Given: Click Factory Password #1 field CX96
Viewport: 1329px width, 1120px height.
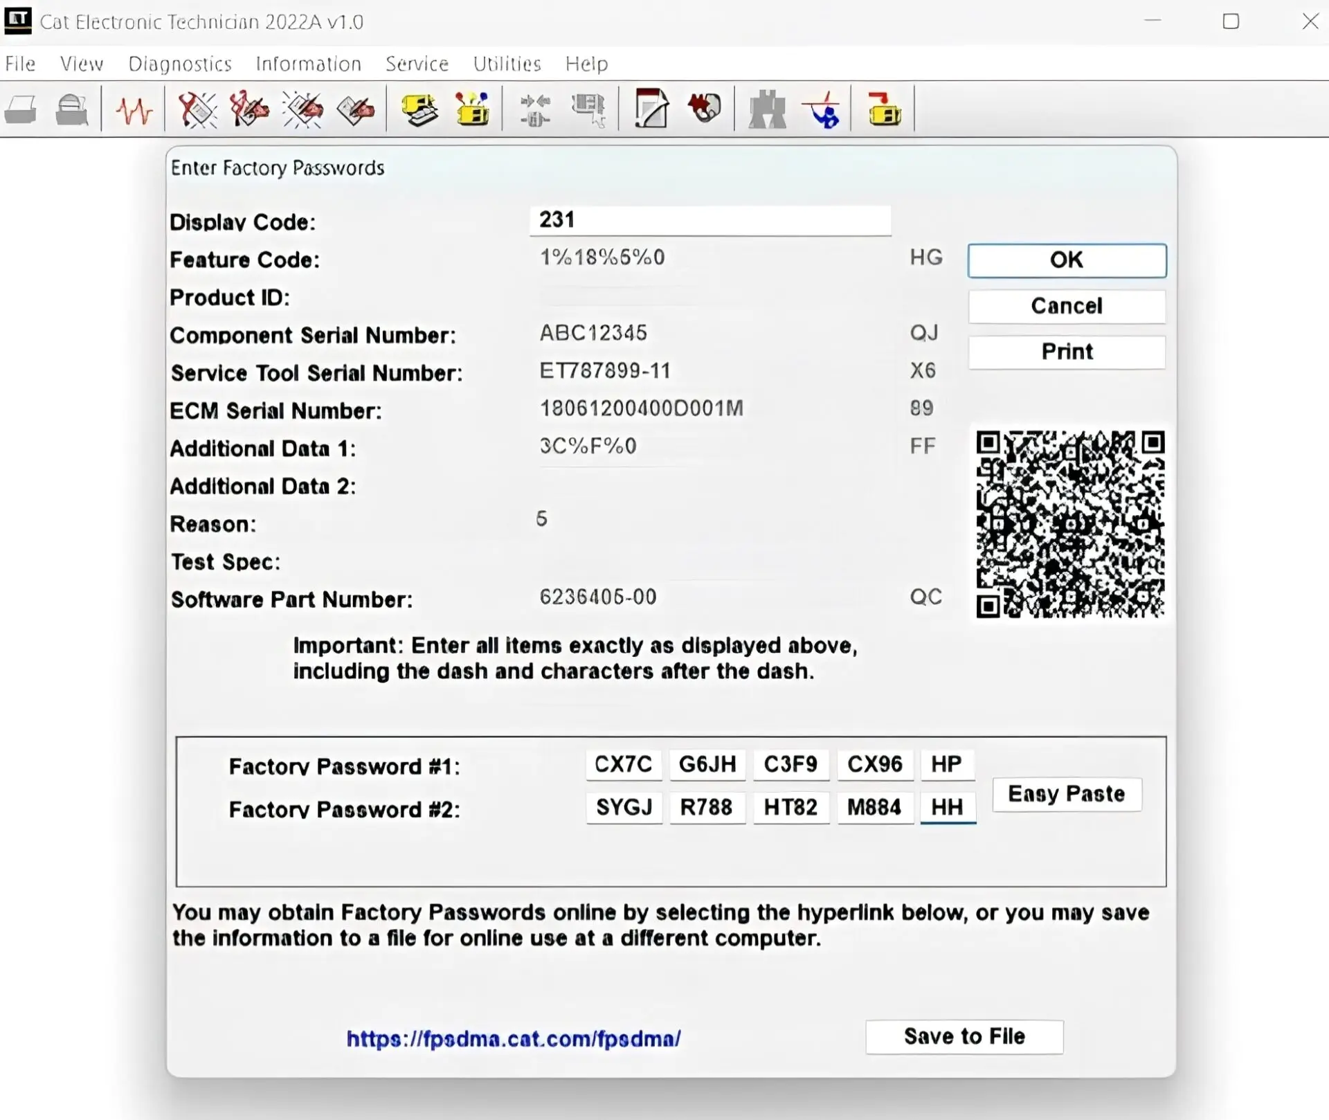Looking at the screenshot, I should click(875, 764).
